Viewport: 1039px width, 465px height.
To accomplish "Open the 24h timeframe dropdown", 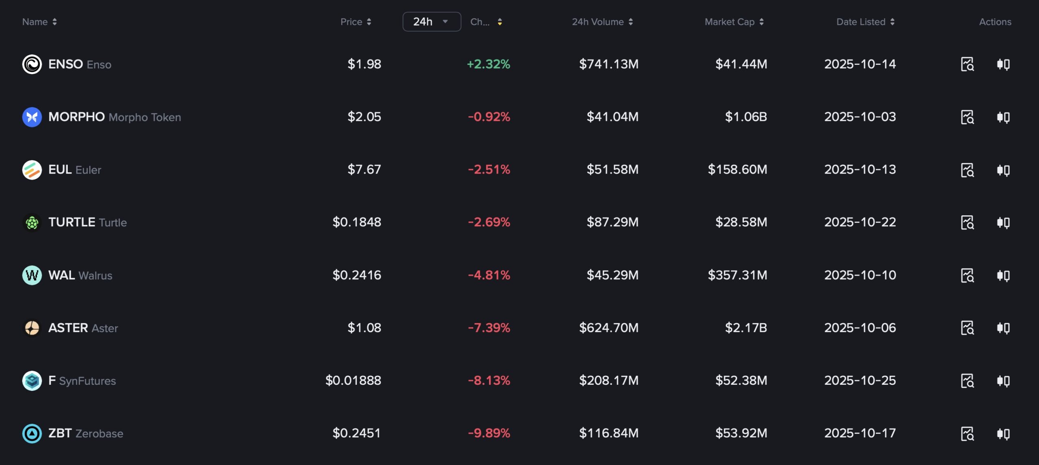I will pos(431,22).
